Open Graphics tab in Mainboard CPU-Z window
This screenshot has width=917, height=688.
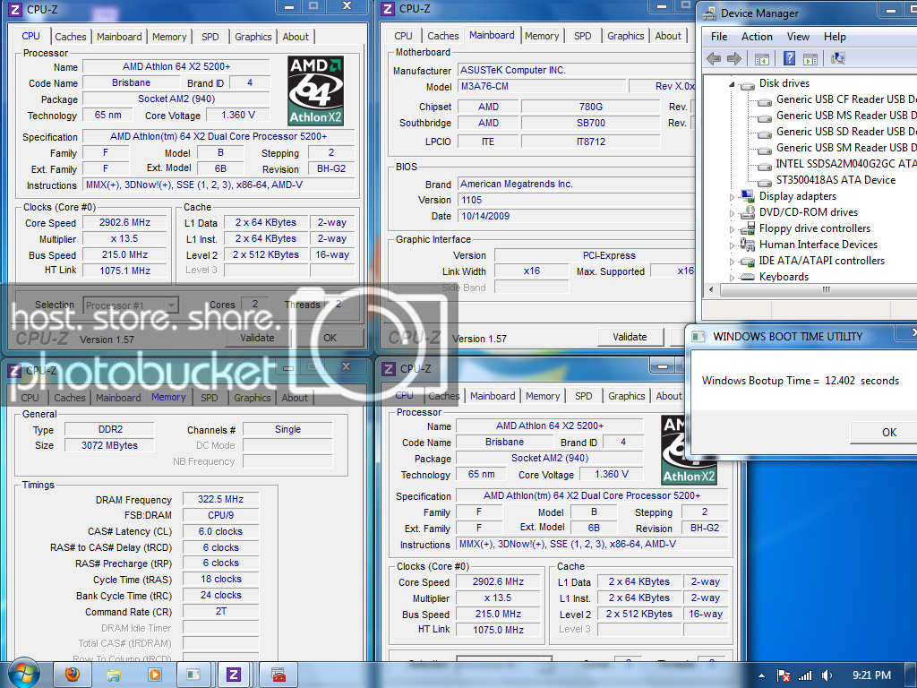click(x=625, y=36)
